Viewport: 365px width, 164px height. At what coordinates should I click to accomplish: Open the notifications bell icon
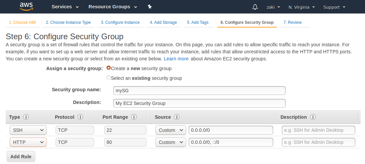255,7
